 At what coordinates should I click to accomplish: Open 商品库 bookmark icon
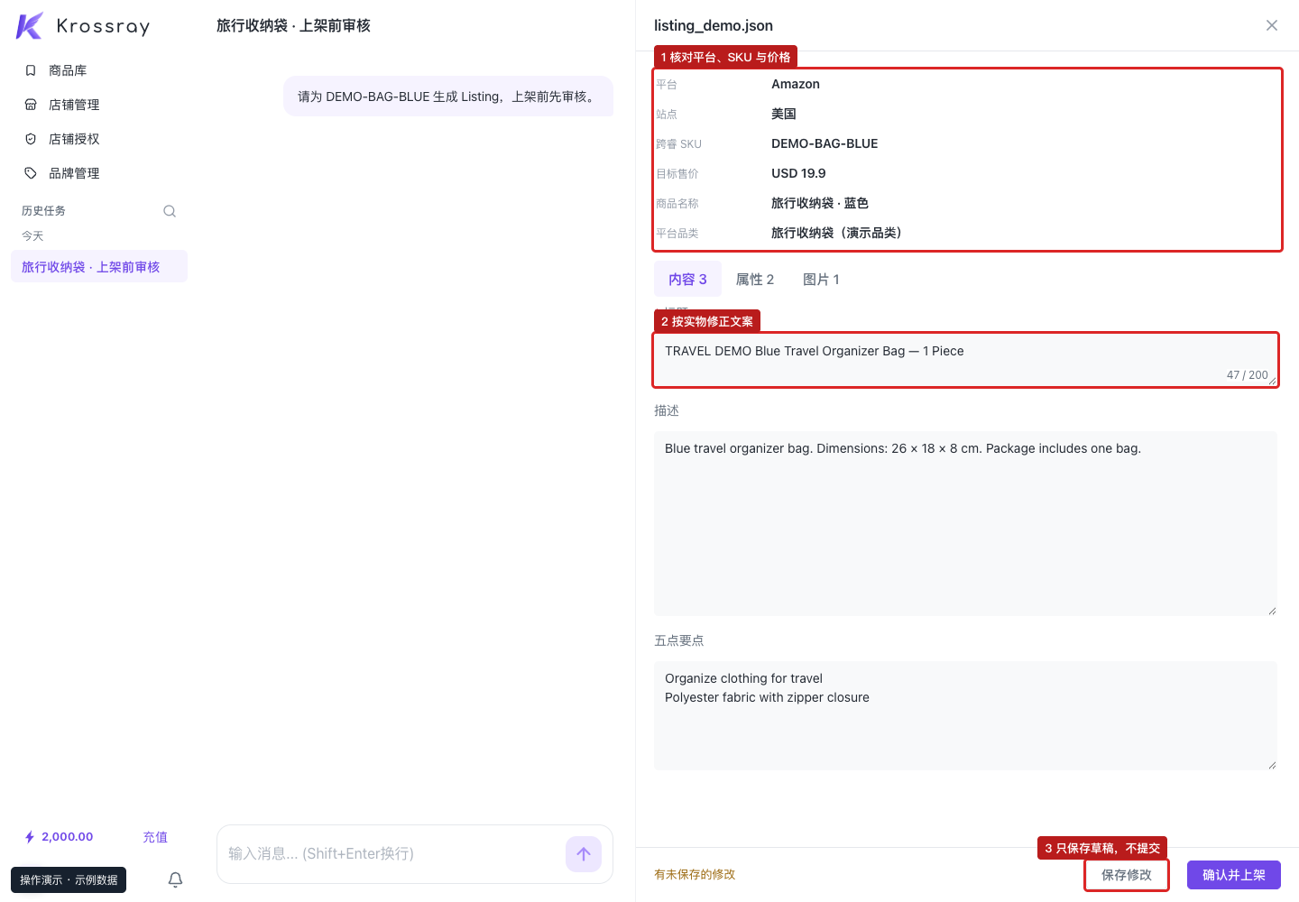coord(31,70)
